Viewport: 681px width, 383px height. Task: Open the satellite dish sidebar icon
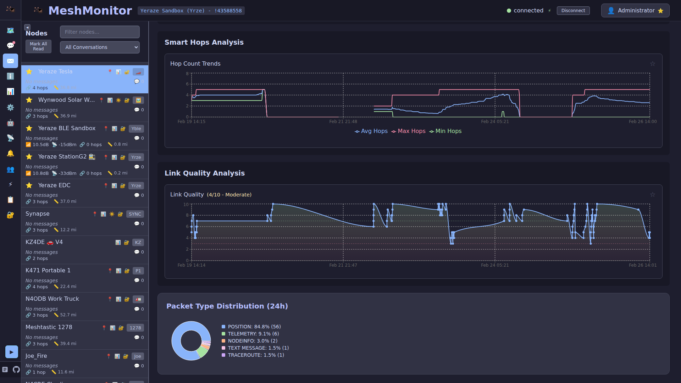coord(10,138)
